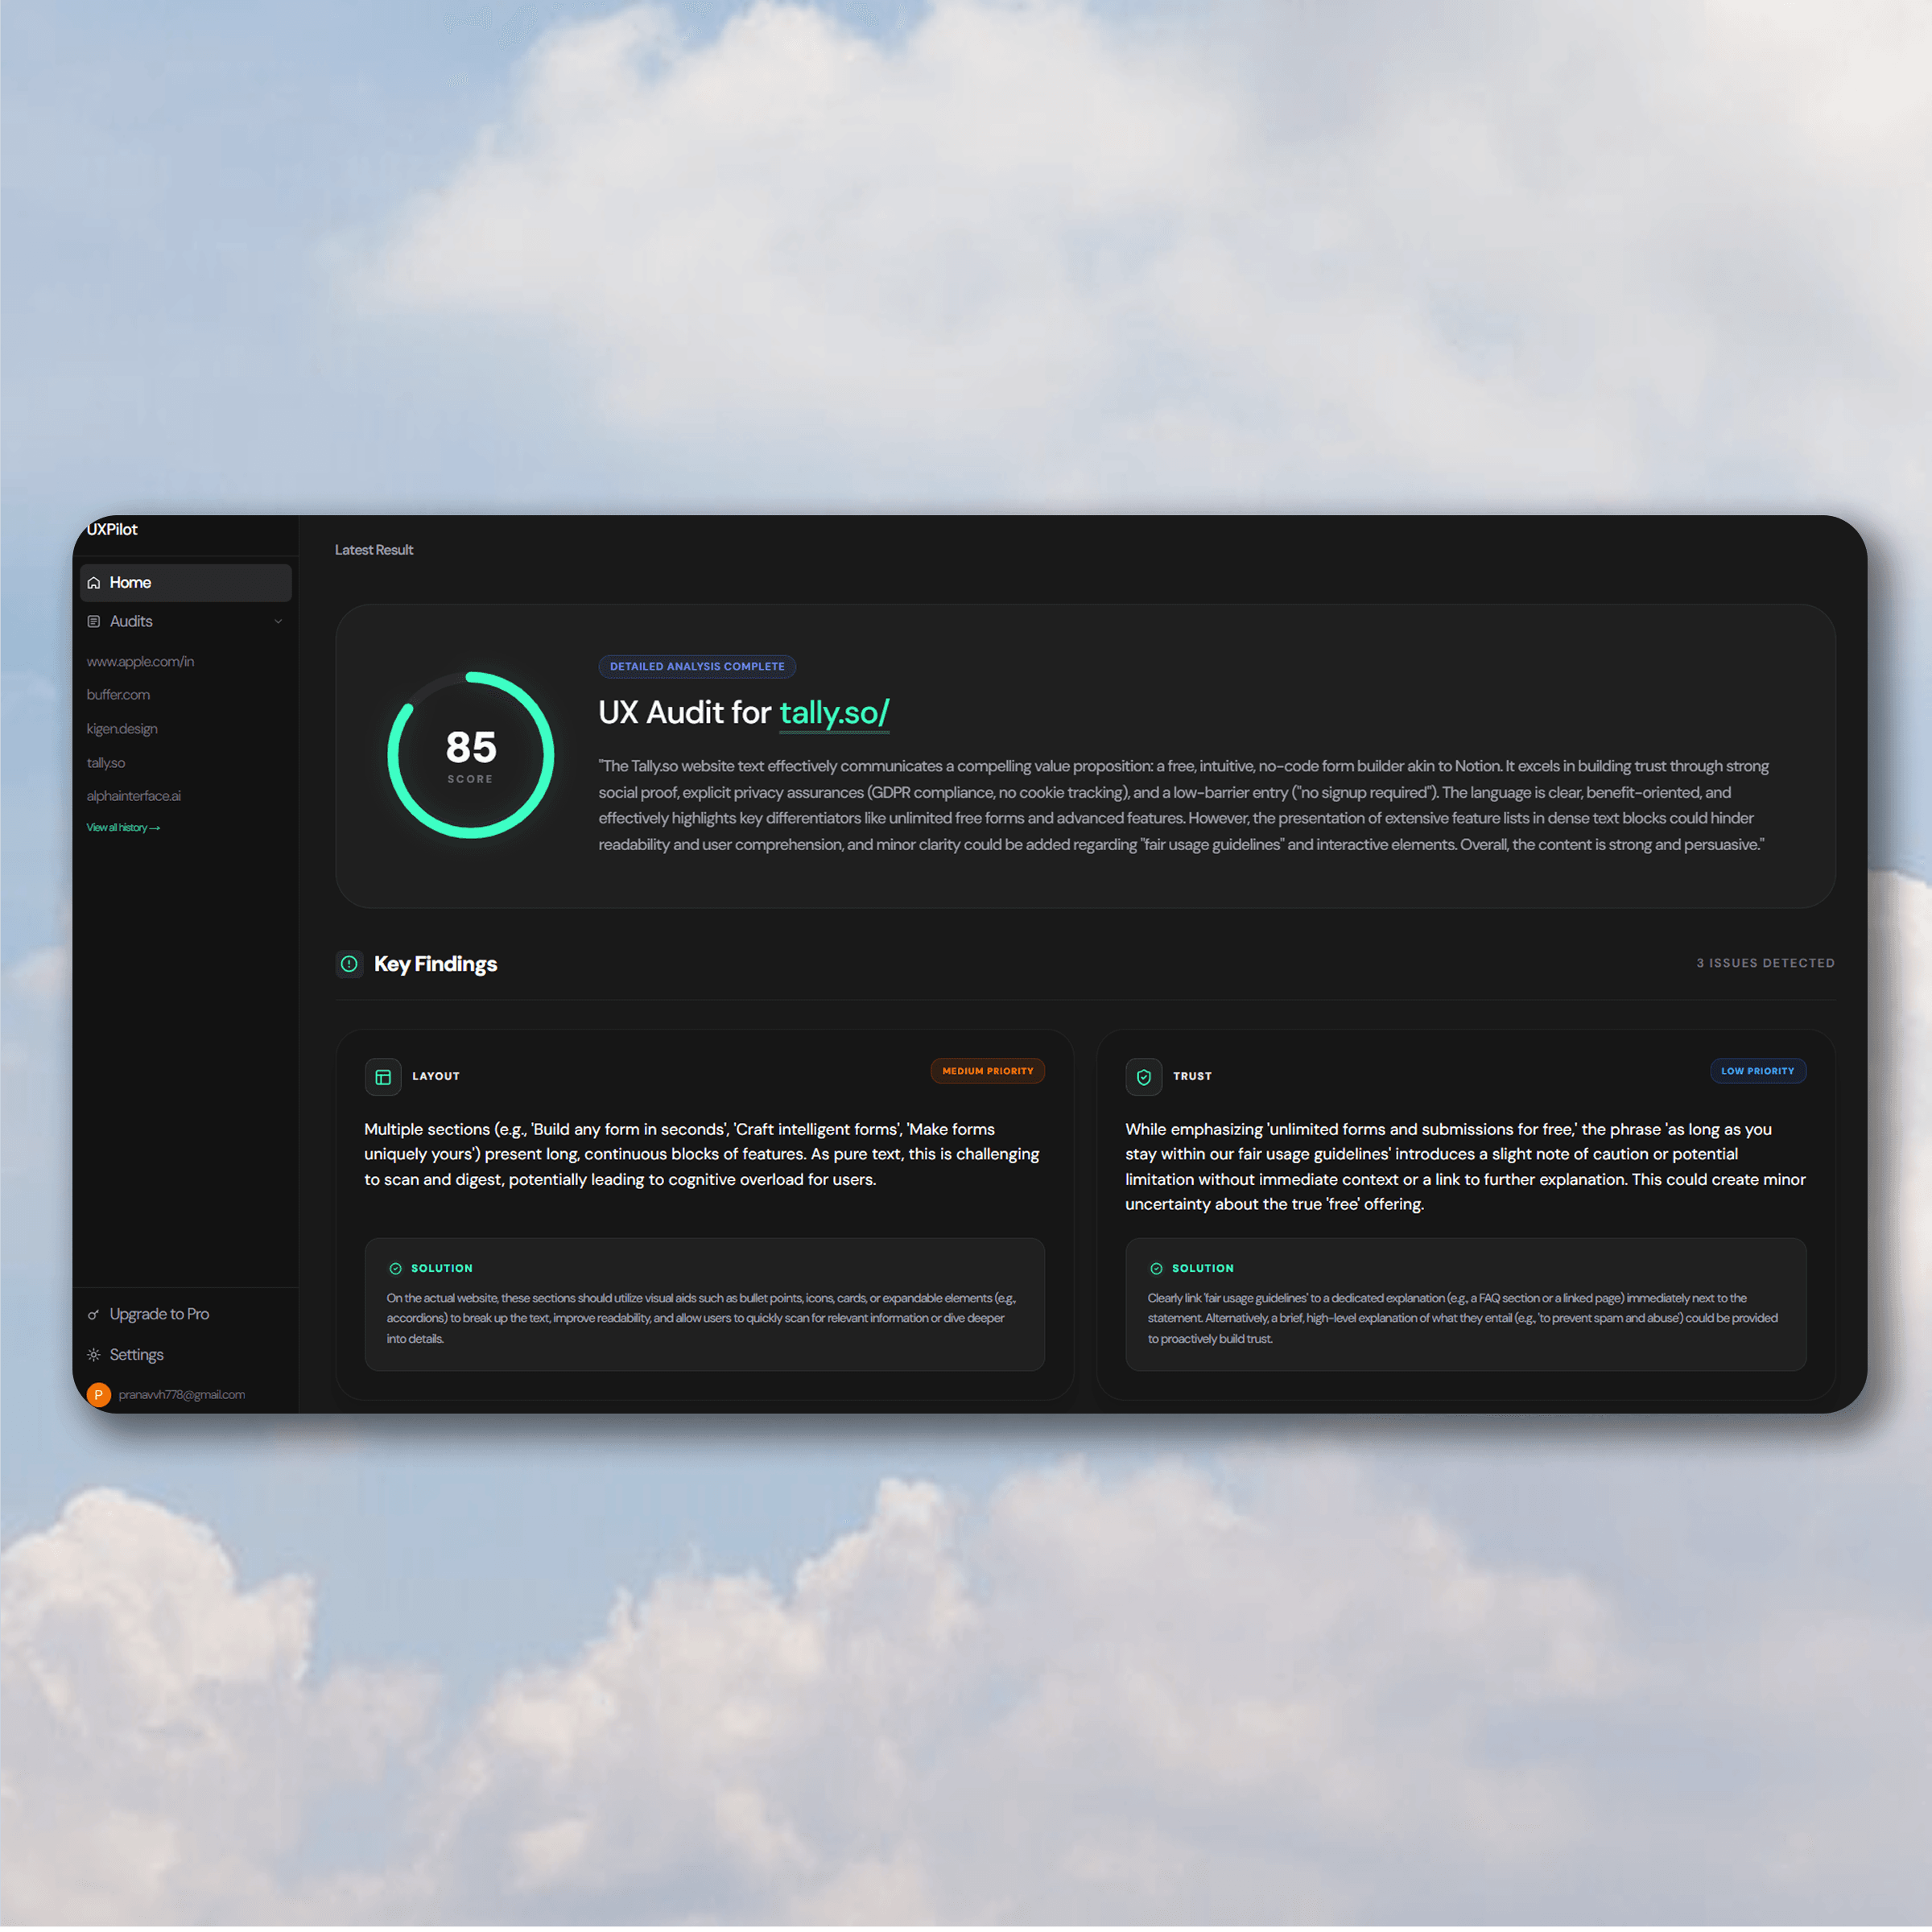1932x1932 pixels.
Task: Open buffer.com audit entry
Action: tap(118, 695)
